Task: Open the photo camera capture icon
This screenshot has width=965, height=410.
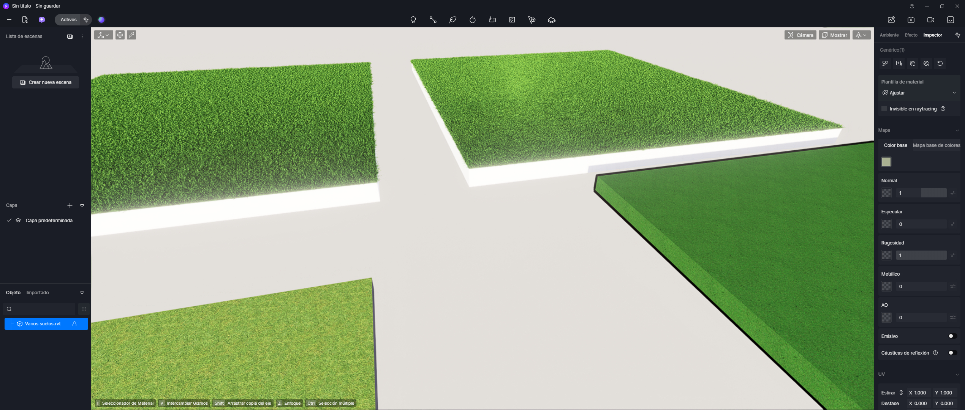Action: point(911,20)
